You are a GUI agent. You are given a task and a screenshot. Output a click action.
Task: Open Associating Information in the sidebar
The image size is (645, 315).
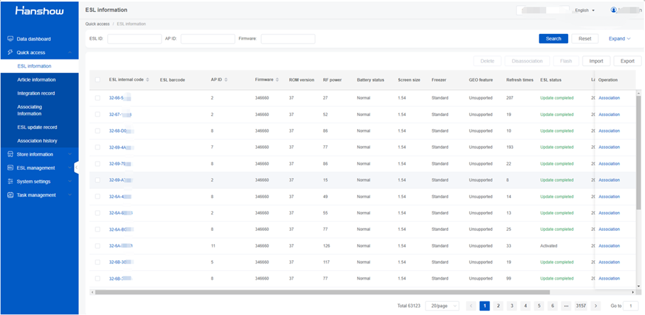tap(39, 110)
